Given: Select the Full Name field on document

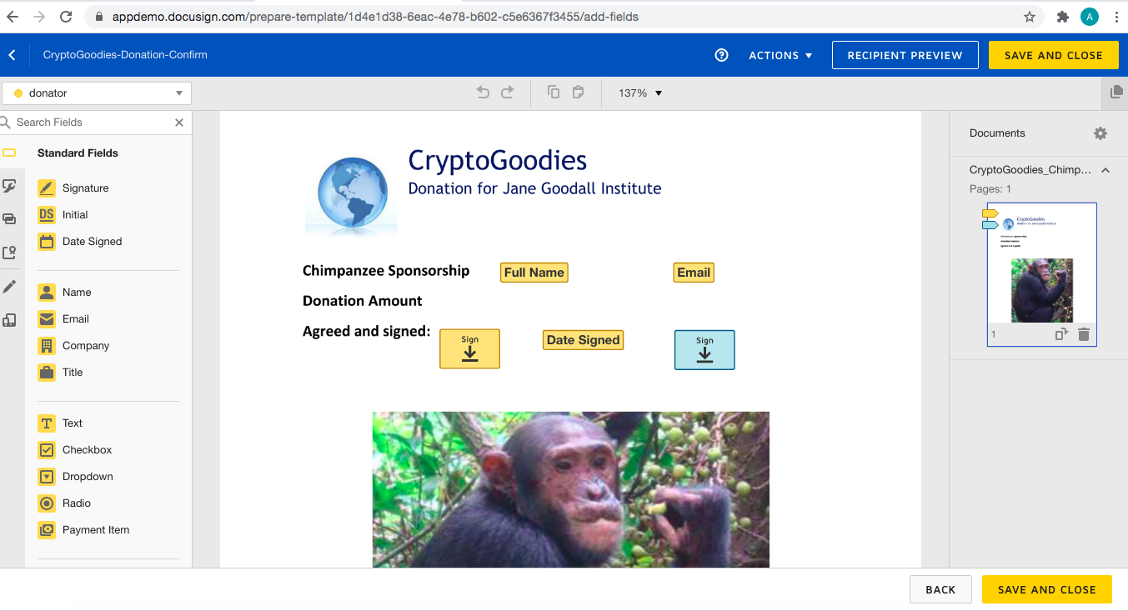Looking at the screenshot, I should click(x=534, y=273).
